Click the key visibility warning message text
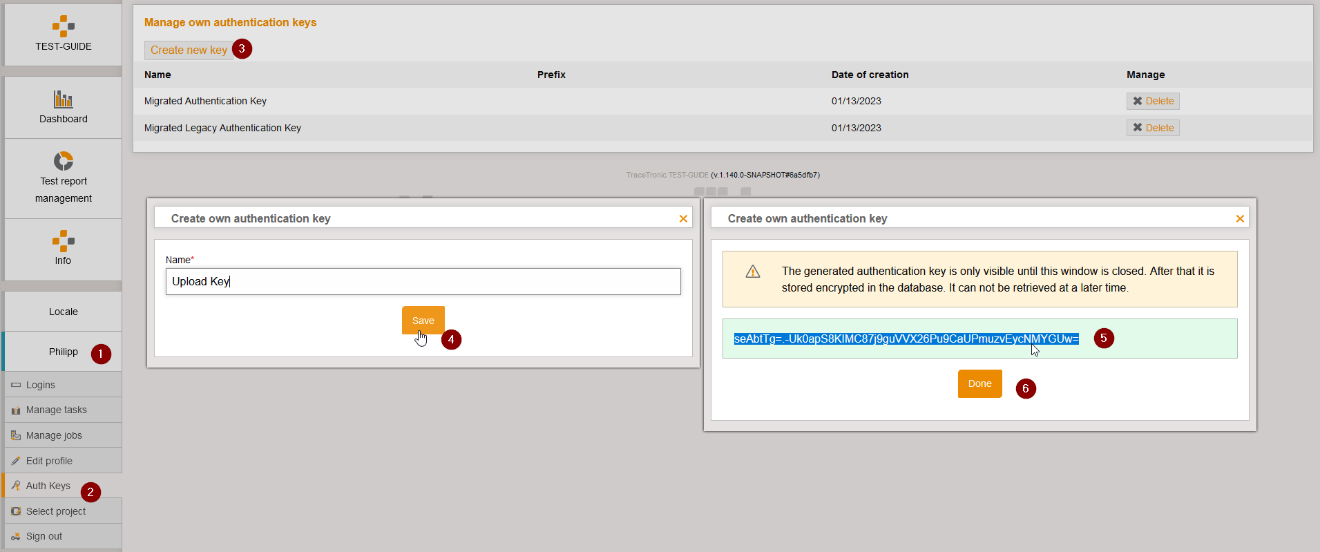The image size is (1320, 552). [998, 279]
